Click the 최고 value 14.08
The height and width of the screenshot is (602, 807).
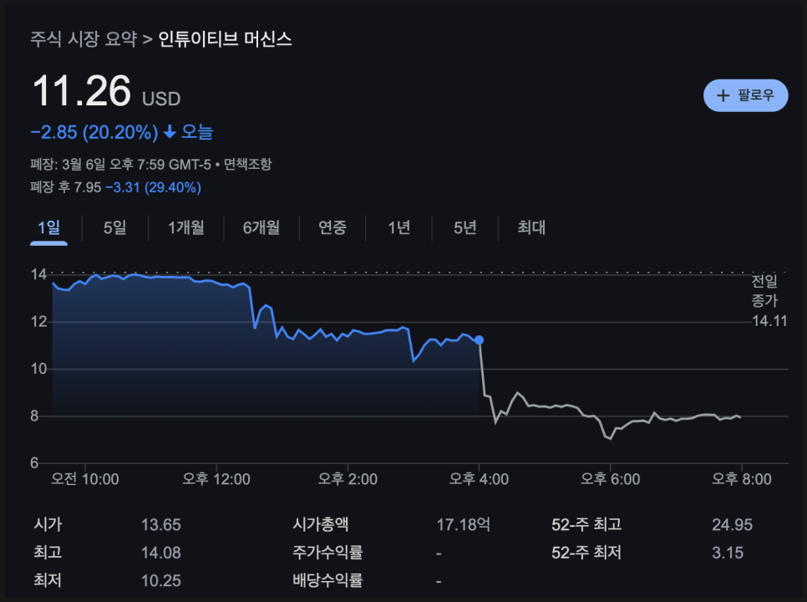pos(161,553)
